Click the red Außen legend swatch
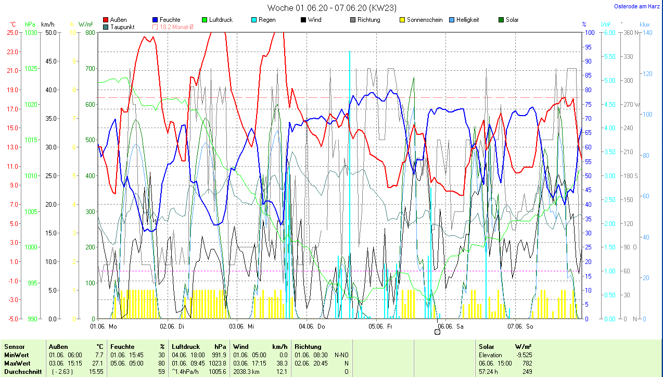This screenshot has height=377, width=663. 106,20
